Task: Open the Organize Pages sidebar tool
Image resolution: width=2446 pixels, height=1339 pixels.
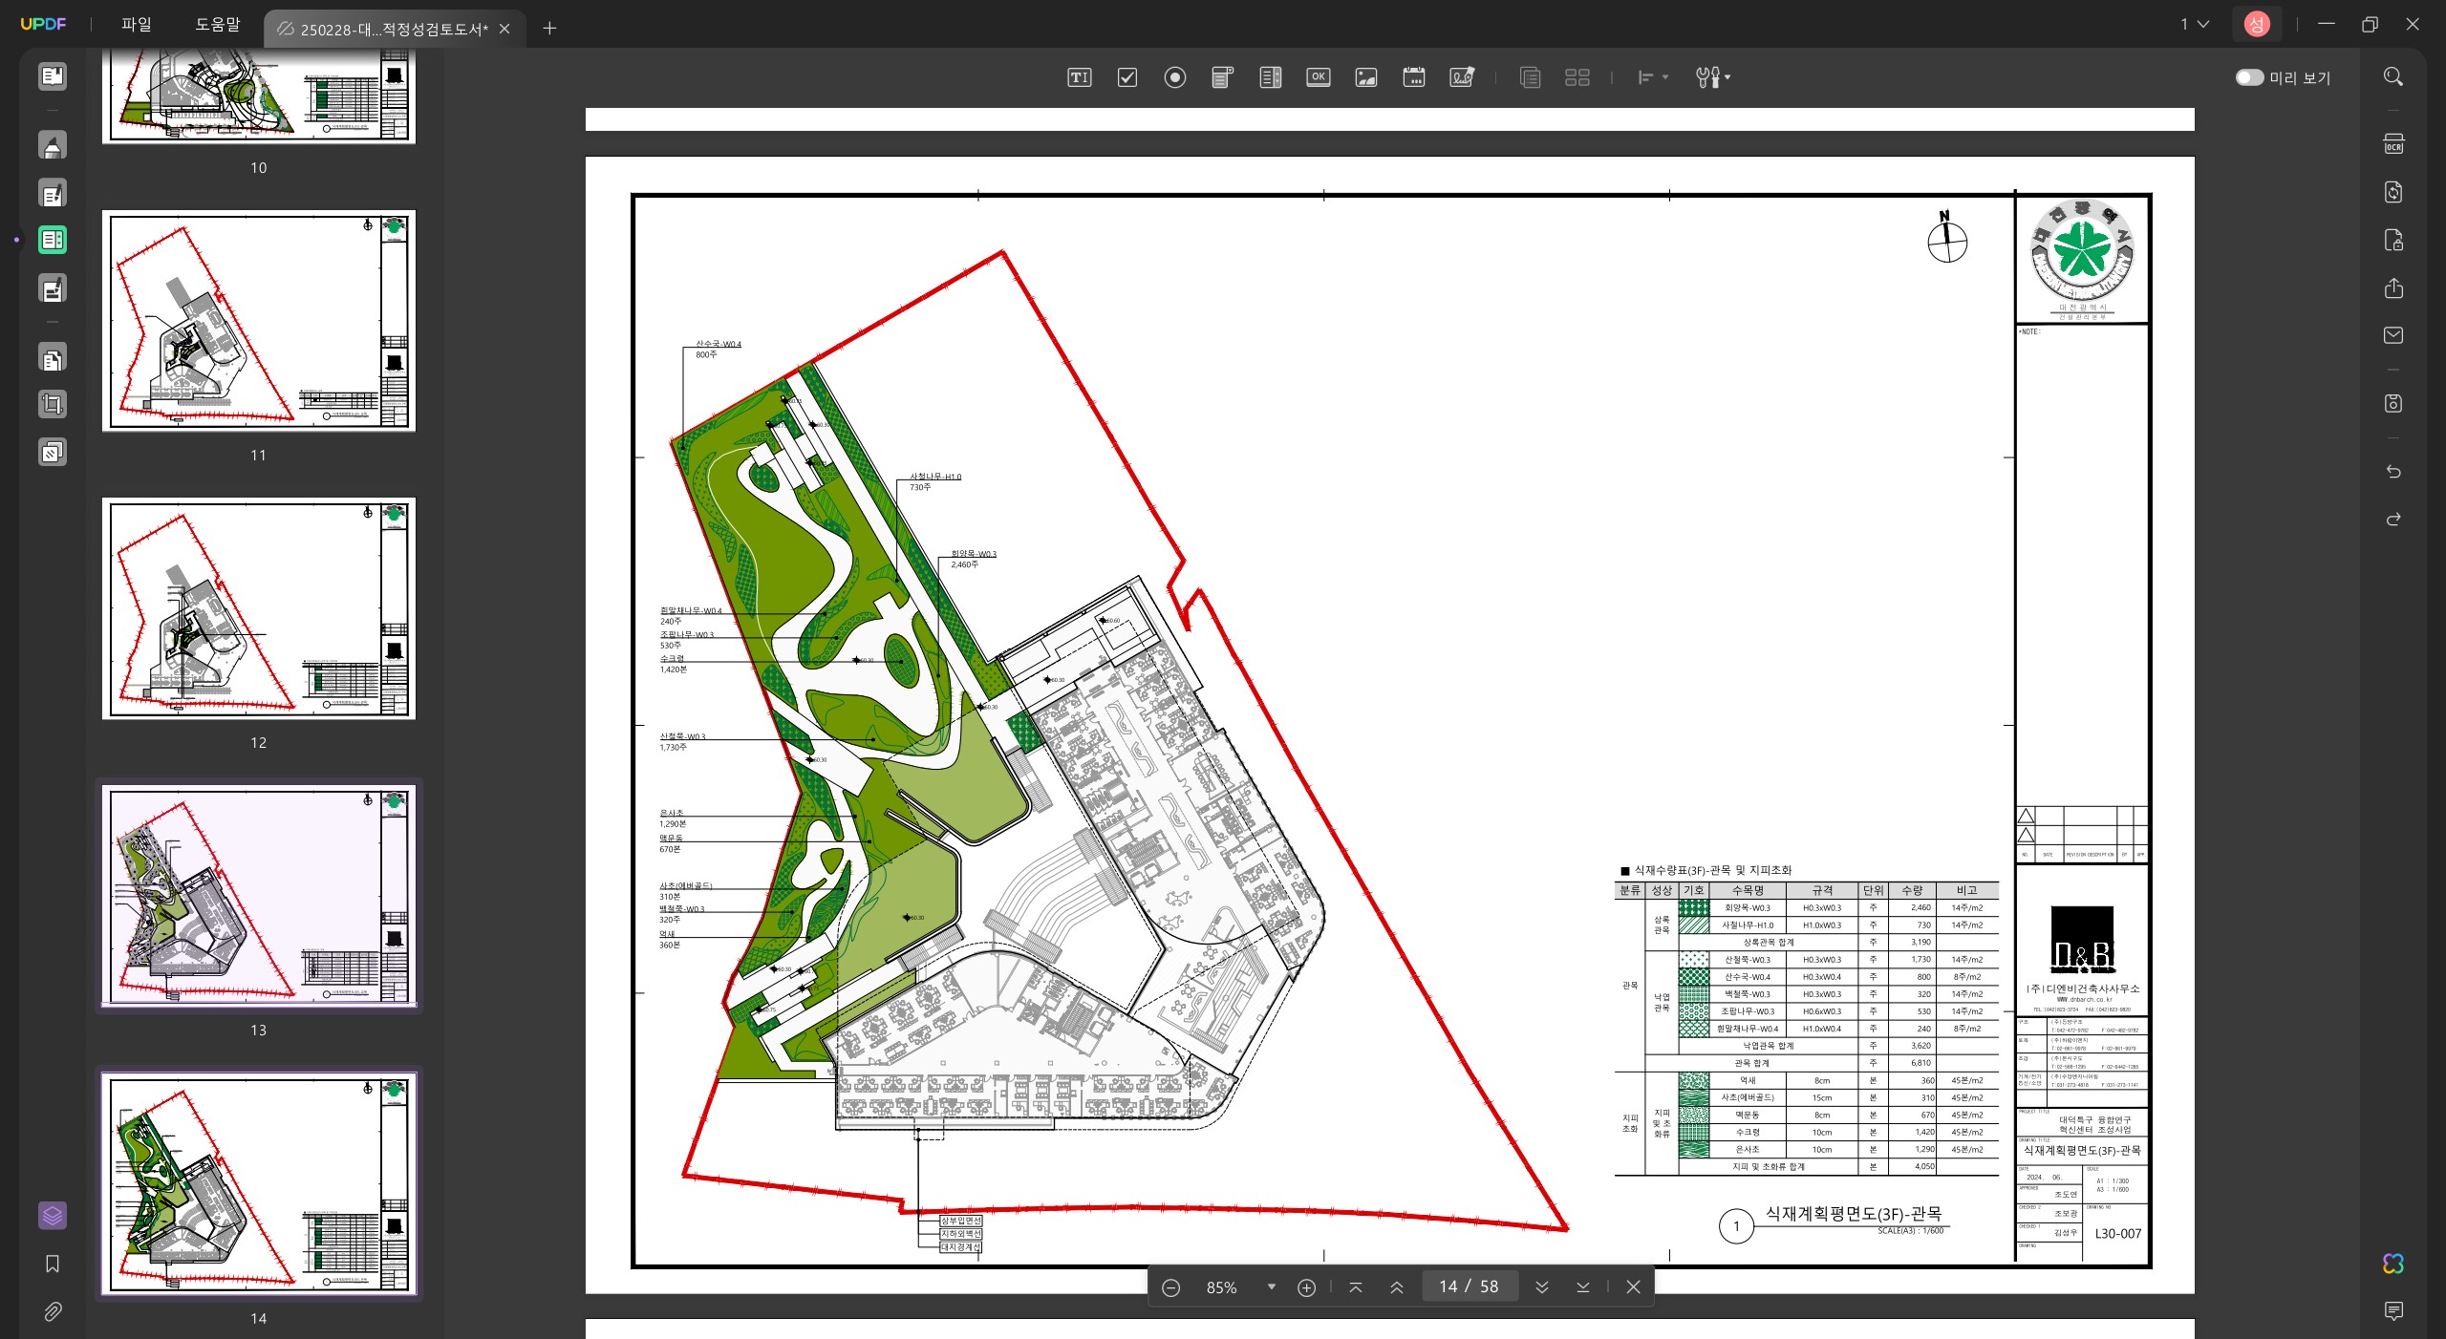Action: 53,358
